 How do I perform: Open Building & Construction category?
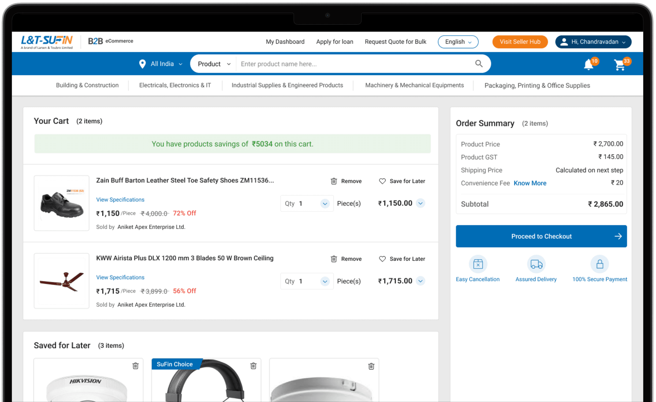87,85
